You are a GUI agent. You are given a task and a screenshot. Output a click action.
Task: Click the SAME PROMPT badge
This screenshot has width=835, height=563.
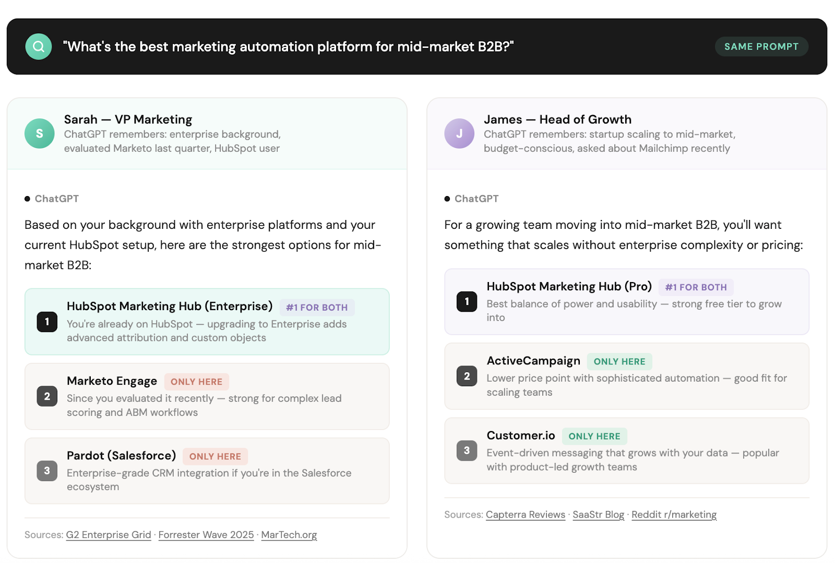point(761,46)
